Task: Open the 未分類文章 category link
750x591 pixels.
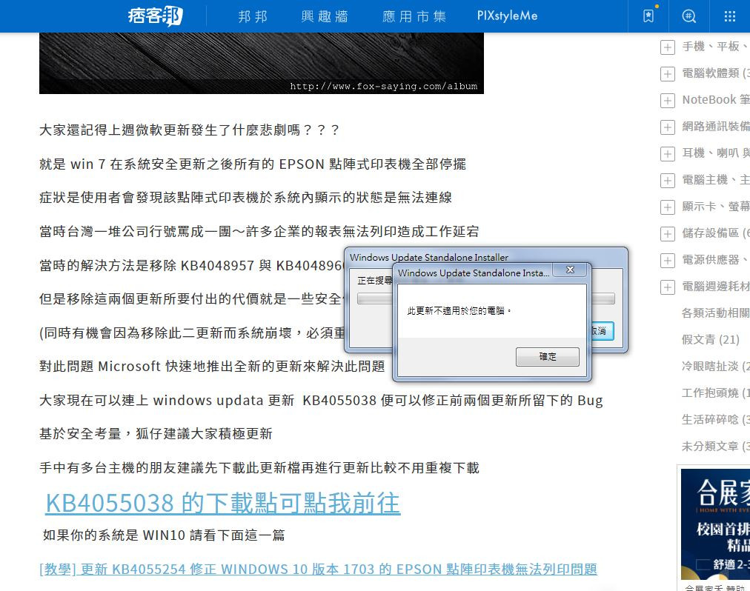Action: pos(716,446)
